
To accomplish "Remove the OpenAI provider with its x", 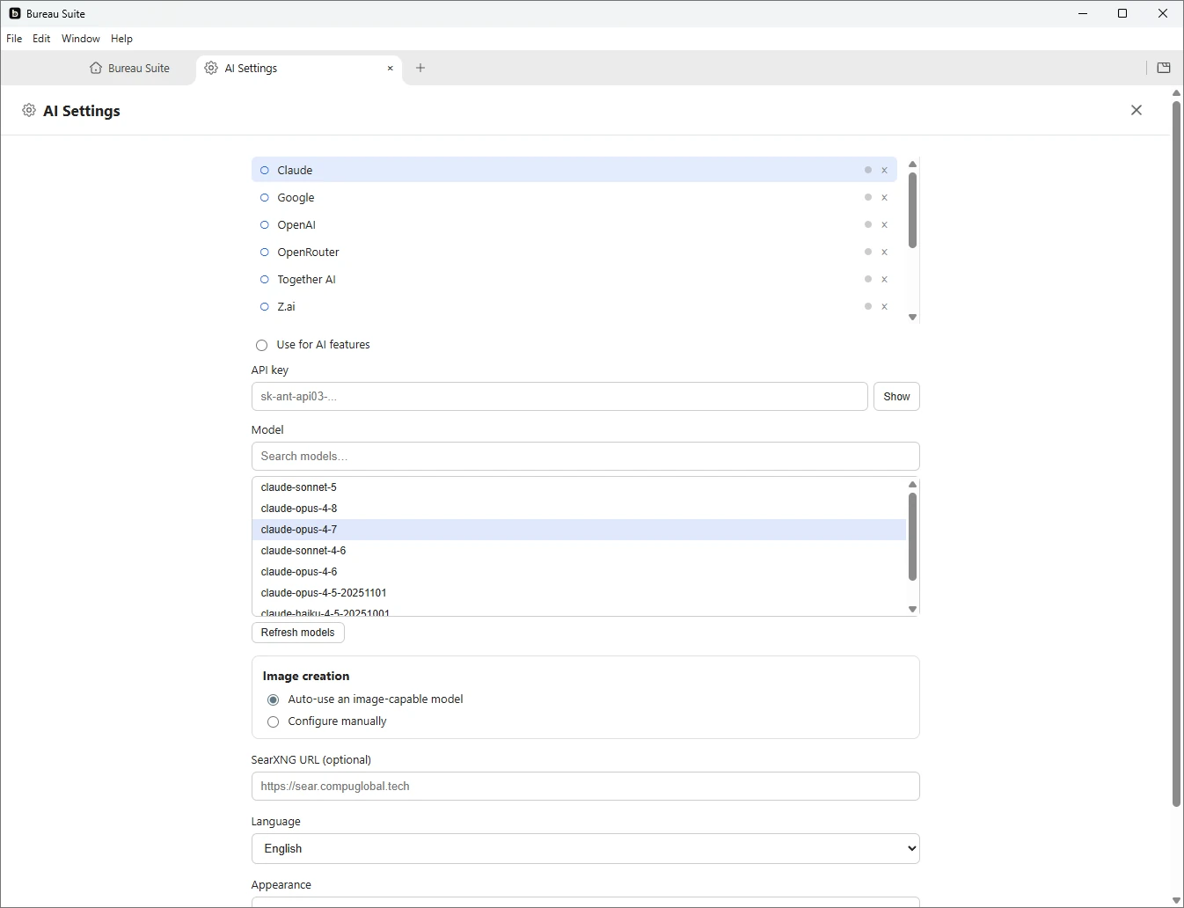I will 884,224.
